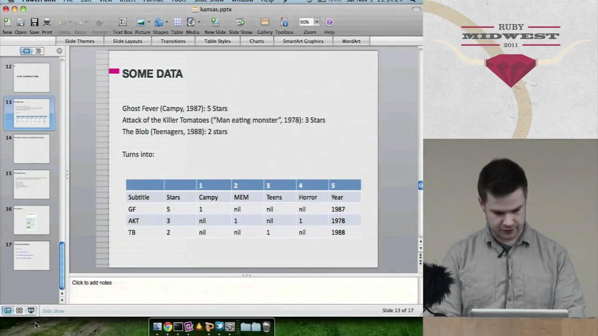598x336 pixels.
Task: Open the Slide Themes tab
Action: (79, 41)
